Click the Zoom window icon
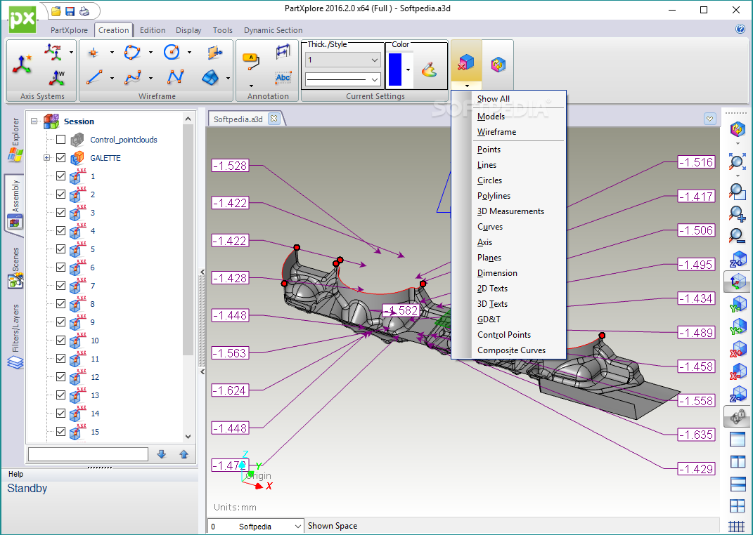The image size is (753, 535). (737, 191)
